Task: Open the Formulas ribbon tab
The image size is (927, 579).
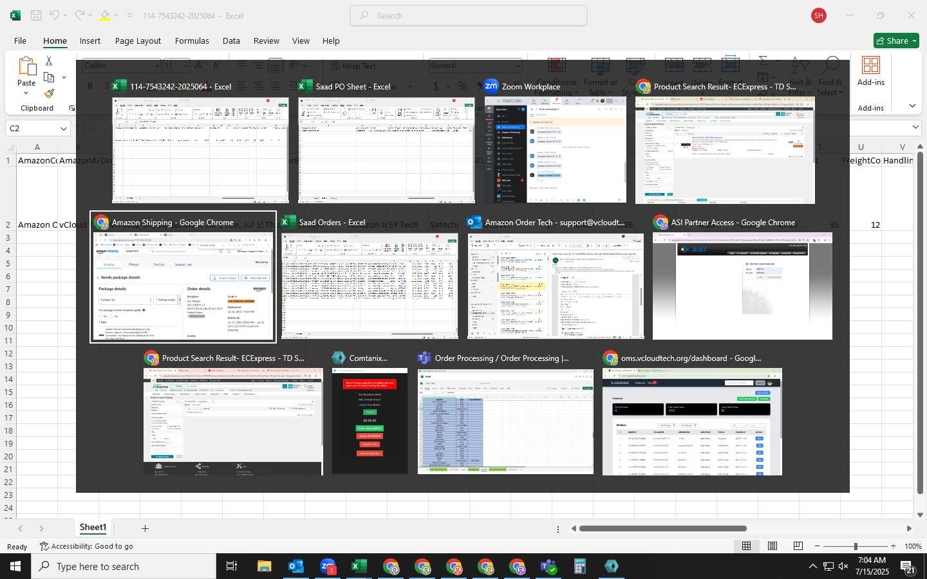Action: click(x=192, y=41)
